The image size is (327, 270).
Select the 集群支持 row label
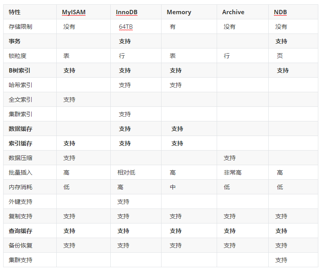click(20, 260)
